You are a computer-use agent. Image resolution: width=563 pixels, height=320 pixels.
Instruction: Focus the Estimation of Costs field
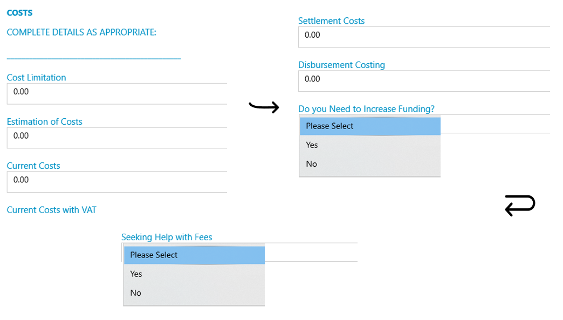tap(116, 138)
